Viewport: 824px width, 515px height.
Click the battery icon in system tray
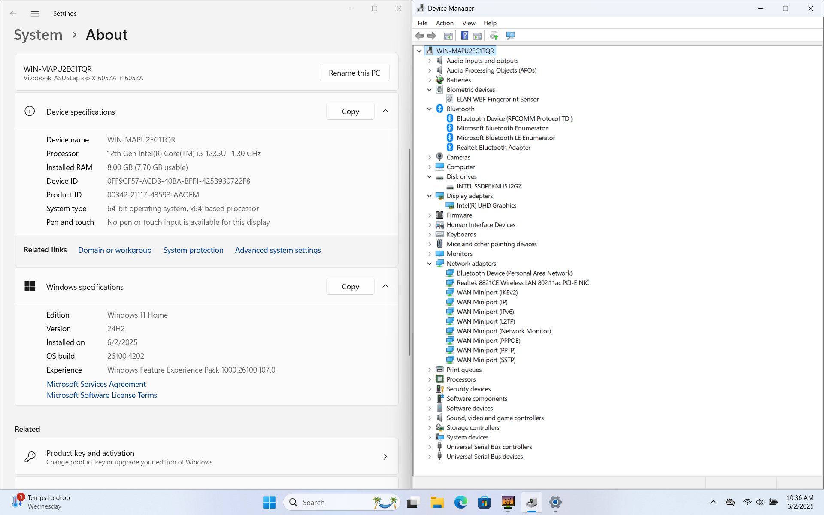point(773,502)
